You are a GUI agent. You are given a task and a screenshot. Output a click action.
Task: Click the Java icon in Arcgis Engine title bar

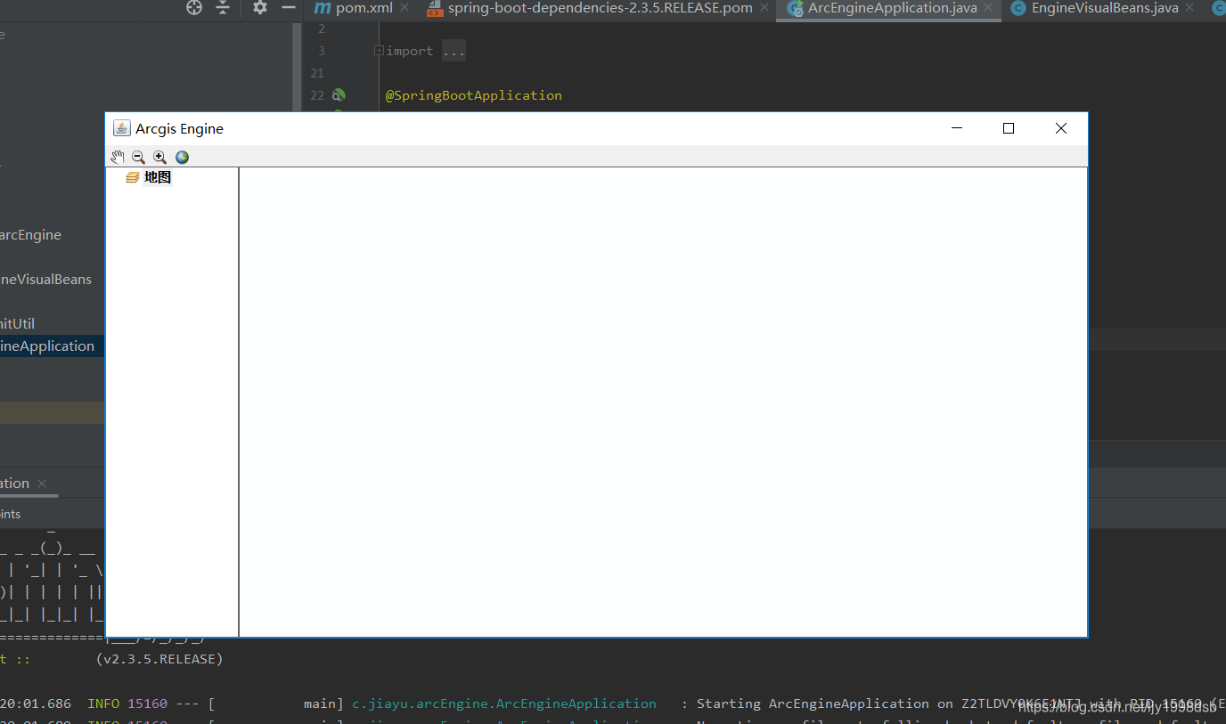click(x=122, y=128)
